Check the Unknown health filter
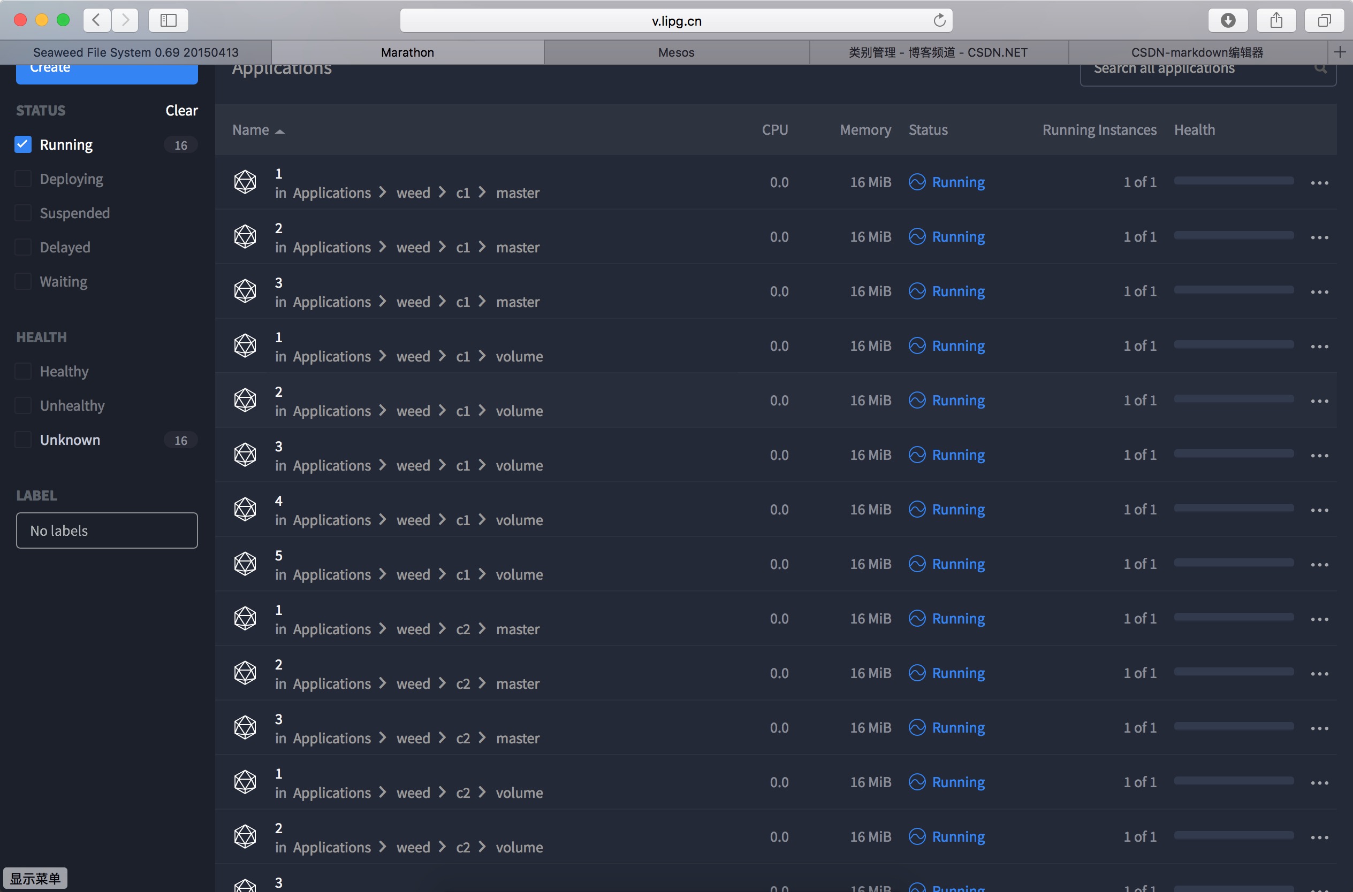The width and height of the screenshot is (1353, 892). click(24, 440)
